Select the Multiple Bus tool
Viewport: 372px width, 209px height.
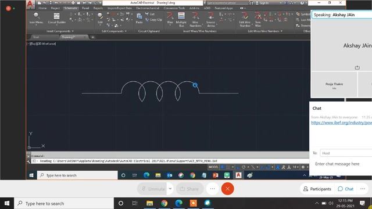click(181, 19)
